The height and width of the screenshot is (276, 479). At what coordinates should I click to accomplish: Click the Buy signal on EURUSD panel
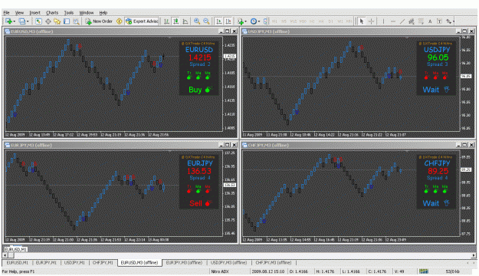click(x=199, y=90)
